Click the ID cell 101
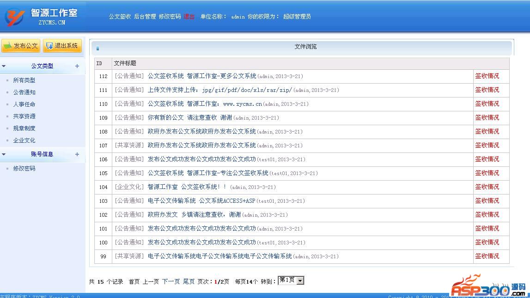This screenshot has height=298, width=530. (104, 229)
